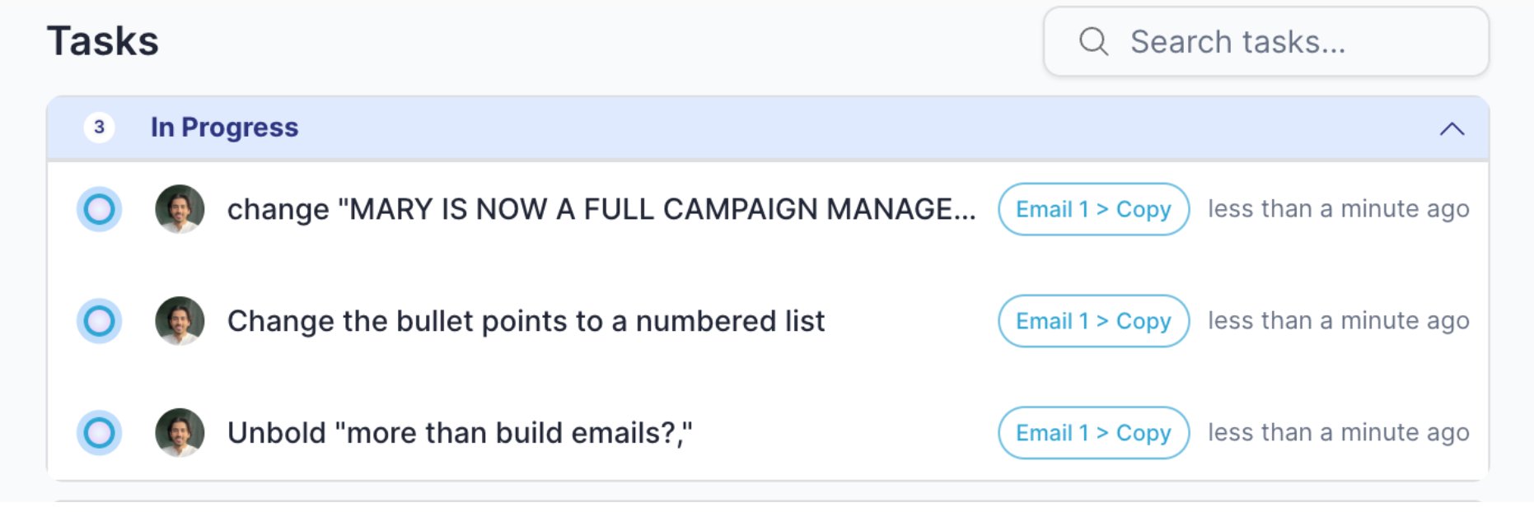Open the change "MARY IS NOW A FULL CAMPAIGN" task
This screenshot has width=1534, height=512.
(x=601, y=209)
